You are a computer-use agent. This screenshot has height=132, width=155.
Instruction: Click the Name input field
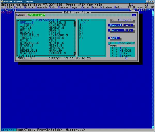(x=79, y=15)
